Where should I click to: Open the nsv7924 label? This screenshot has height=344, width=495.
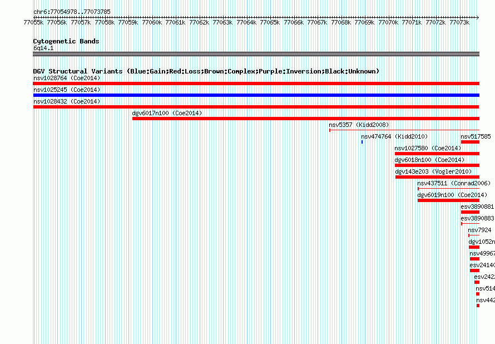coord(479,230)
